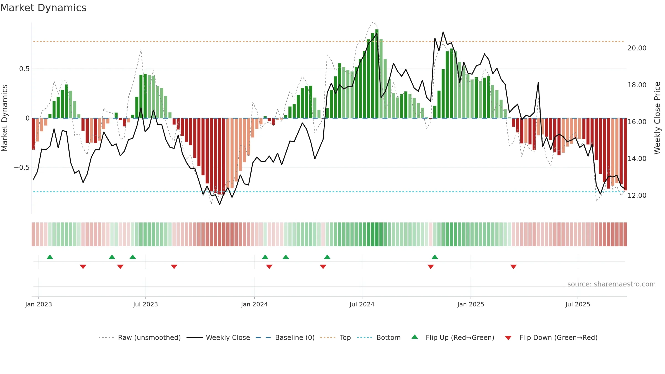The height and width of the screenshot is (374, 665).
Task: Click the Jul 2024 axis label
Action: coord(362,304)
